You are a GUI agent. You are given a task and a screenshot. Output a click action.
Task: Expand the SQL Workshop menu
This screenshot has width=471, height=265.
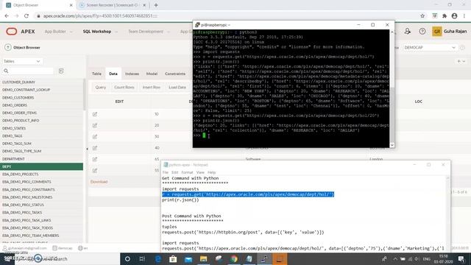pyautogui.click(x=100, y=32)
